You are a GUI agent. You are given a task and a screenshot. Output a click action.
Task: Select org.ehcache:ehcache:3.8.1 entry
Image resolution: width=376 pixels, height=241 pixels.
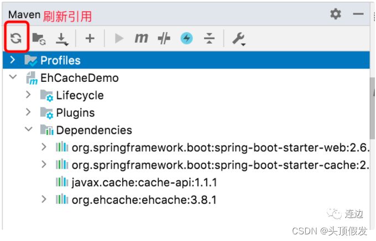point(144,200)
